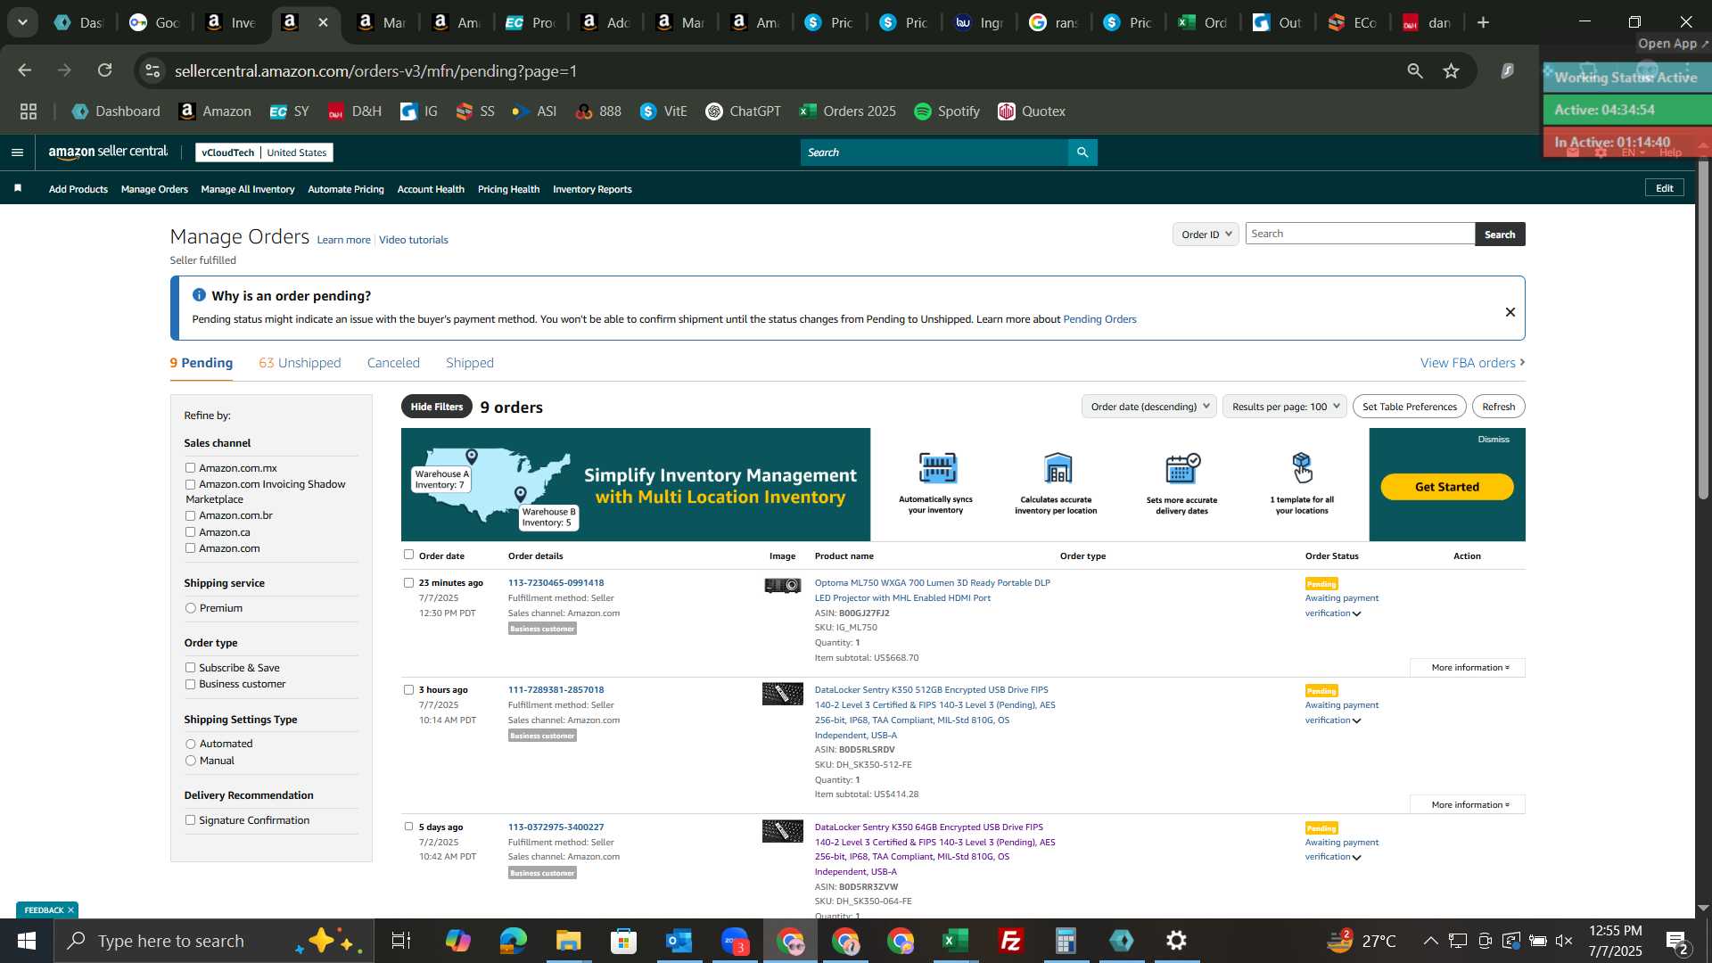
Task: Select order 113-7230465-0991418 checkbox
Action: pos(409,583)
